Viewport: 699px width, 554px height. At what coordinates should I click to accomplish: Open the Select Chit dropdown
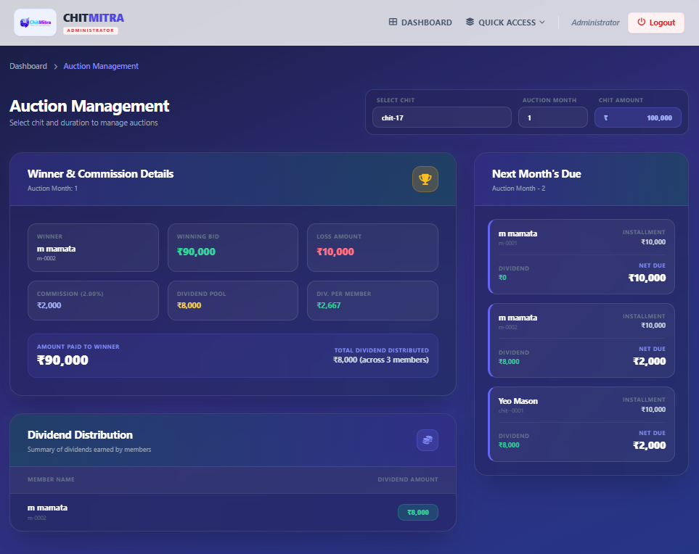coord(441,117)
